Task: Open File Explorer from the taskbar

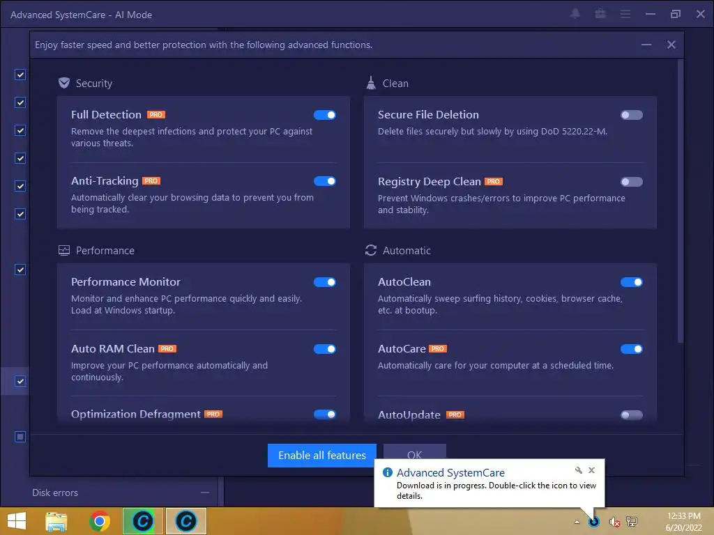Action: point(56,521)
